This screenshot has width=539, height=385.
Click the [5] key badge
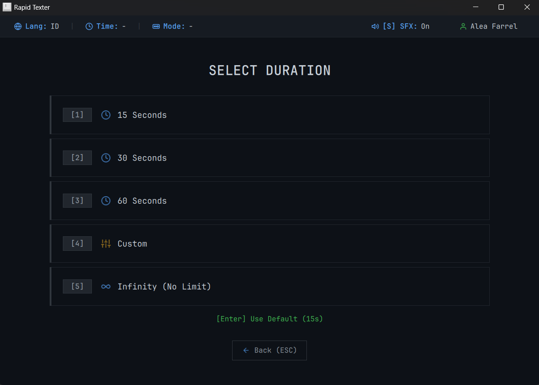click(x=77, y=286)
